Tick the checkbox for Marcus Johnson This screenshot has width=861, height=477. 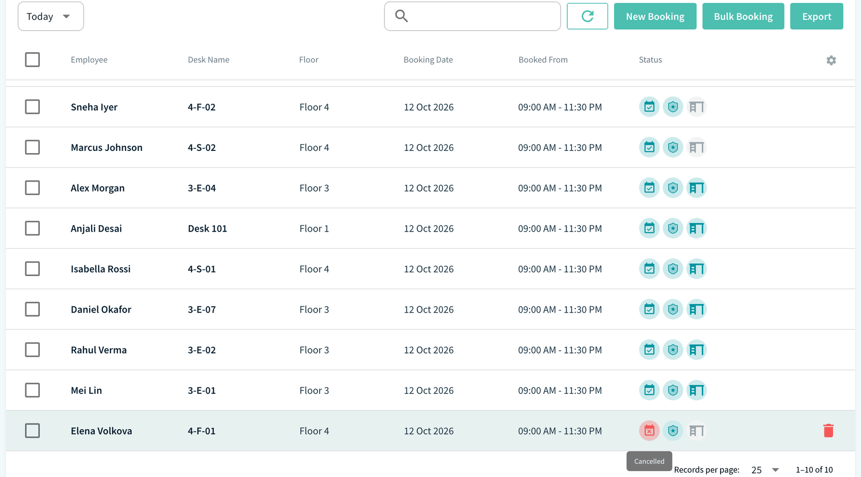32,147
